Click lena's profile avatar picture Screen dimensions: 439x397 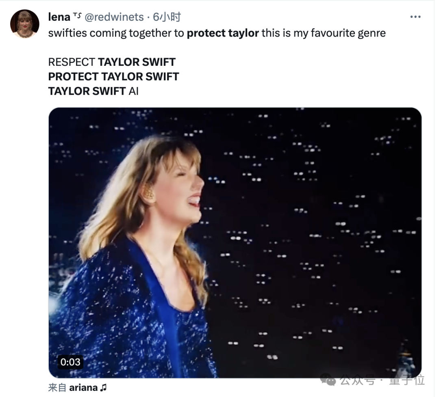pos(24,24)
